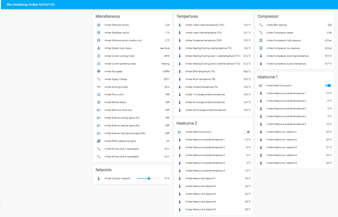Screen dimensions: 338x217
Task: Click the Amber Fan speed fan icon
Action: point(99,71)
